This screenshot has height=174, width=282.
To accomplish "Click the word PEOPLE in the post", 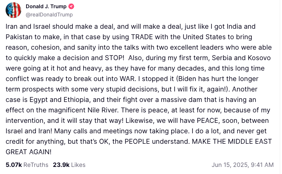I will (x=137, y=141).
